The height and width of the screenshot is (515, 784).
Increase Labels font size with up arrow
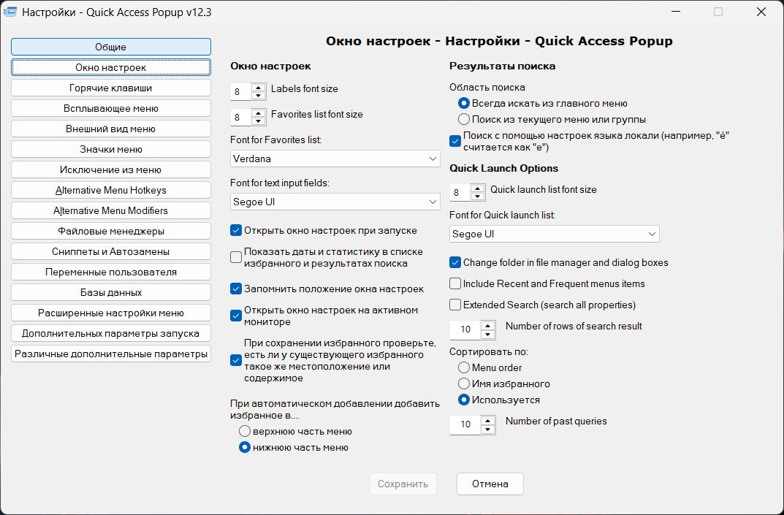tap(258, 88)
